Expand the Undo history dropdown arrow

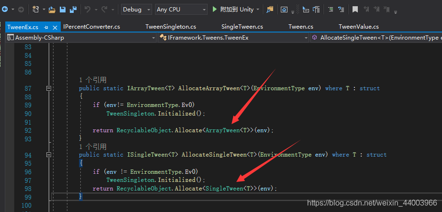[96, 10]
